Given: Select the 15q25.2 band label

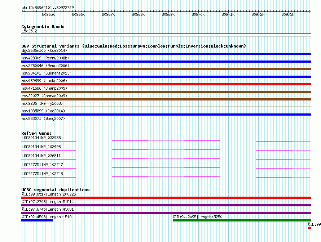Looking at the screenshot, I should [29, 31].
